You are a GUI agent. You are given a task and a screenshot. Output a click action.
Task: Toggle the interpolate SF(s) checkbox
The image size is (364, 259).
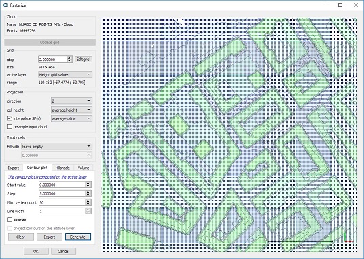point(9,118)
